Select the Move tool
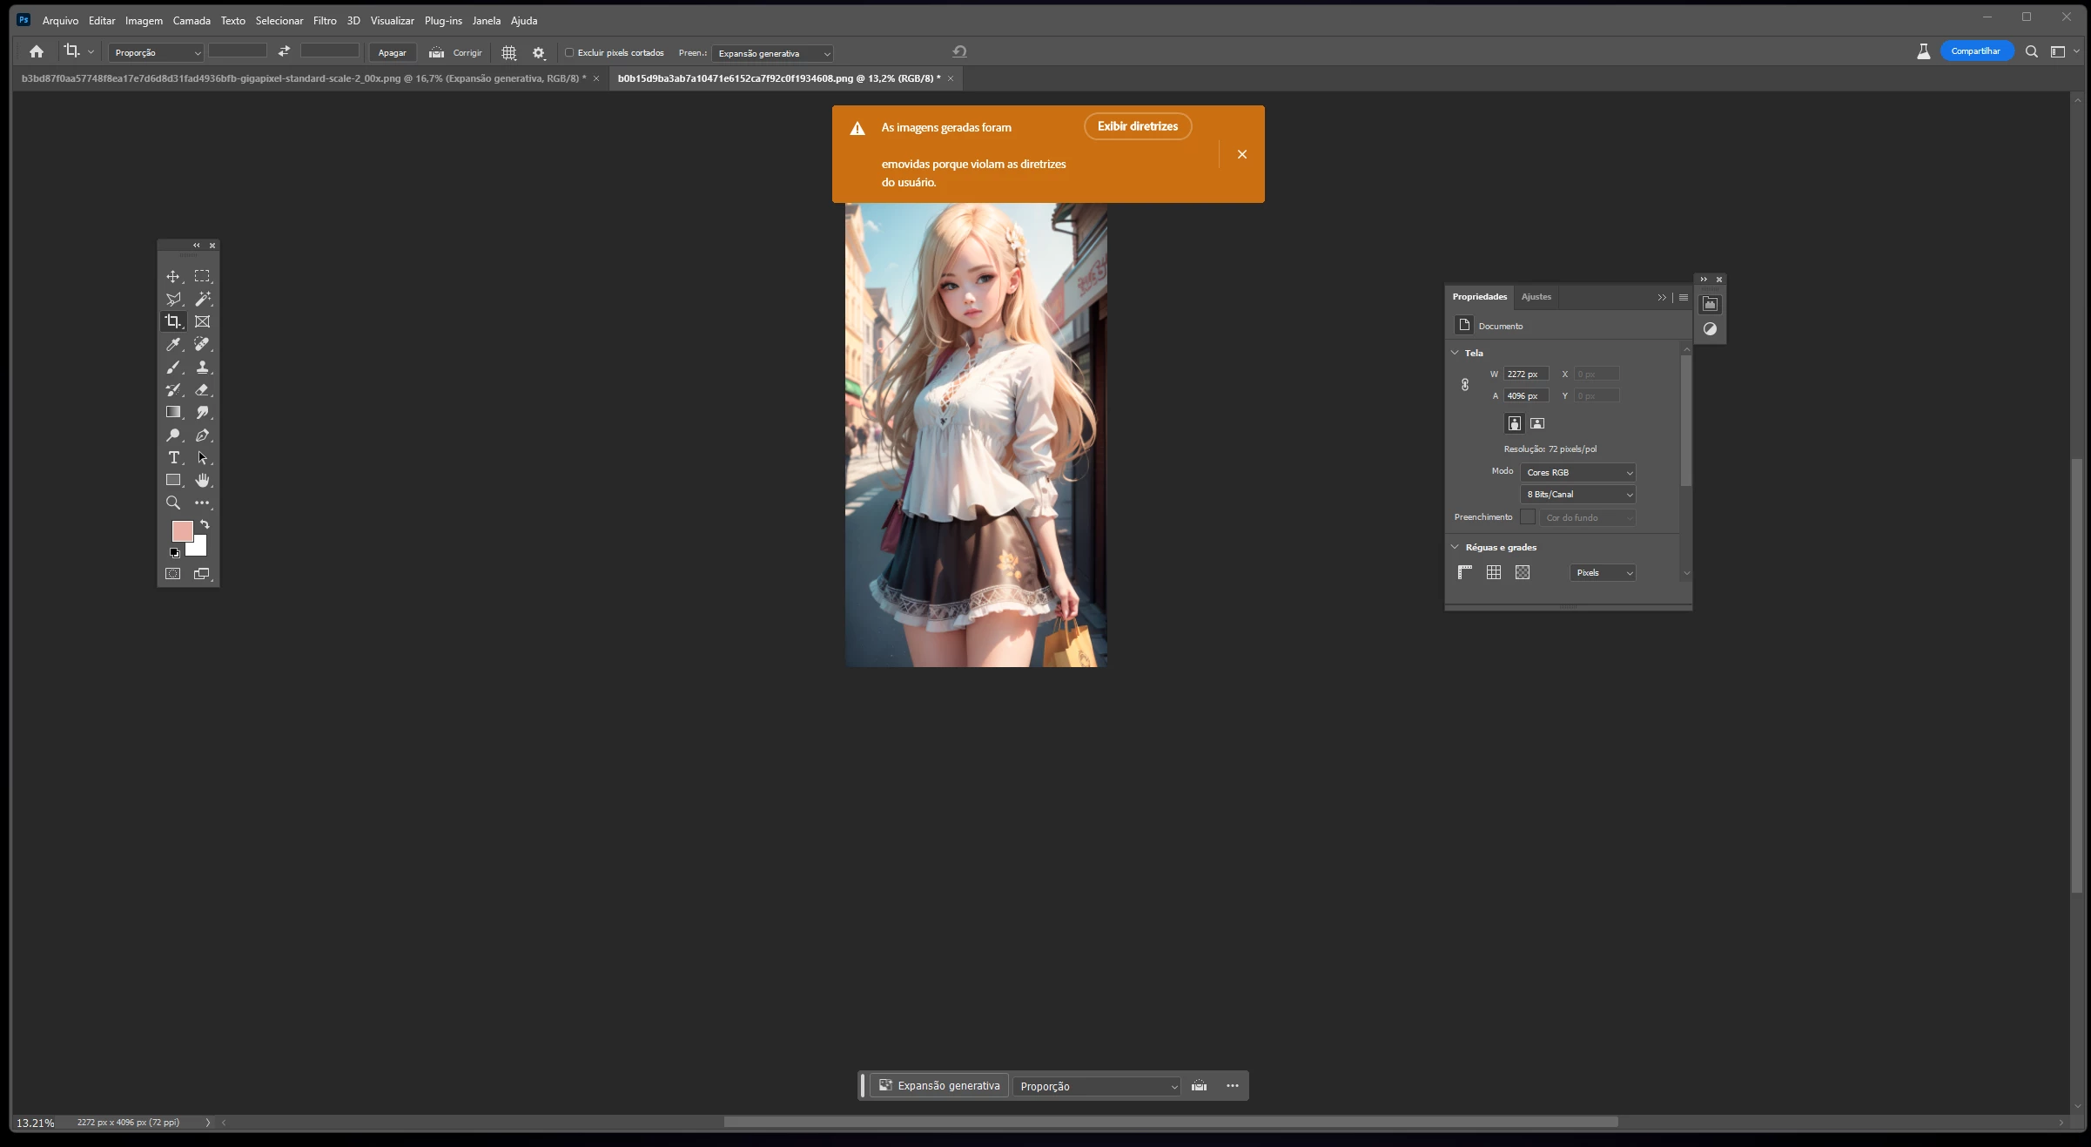 click(173, 276)
